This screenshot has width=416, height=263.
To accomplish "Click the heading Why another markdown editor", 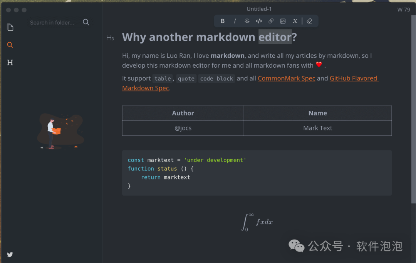I will pos(209,37).
